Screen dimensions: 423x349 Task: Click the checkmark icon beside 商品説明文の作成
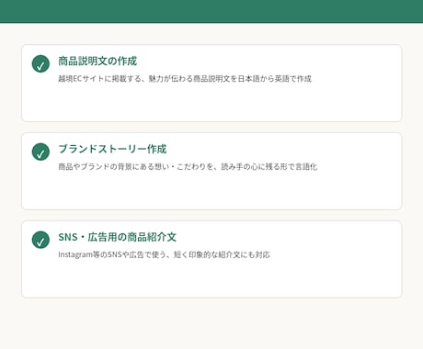tap(40, 63)
